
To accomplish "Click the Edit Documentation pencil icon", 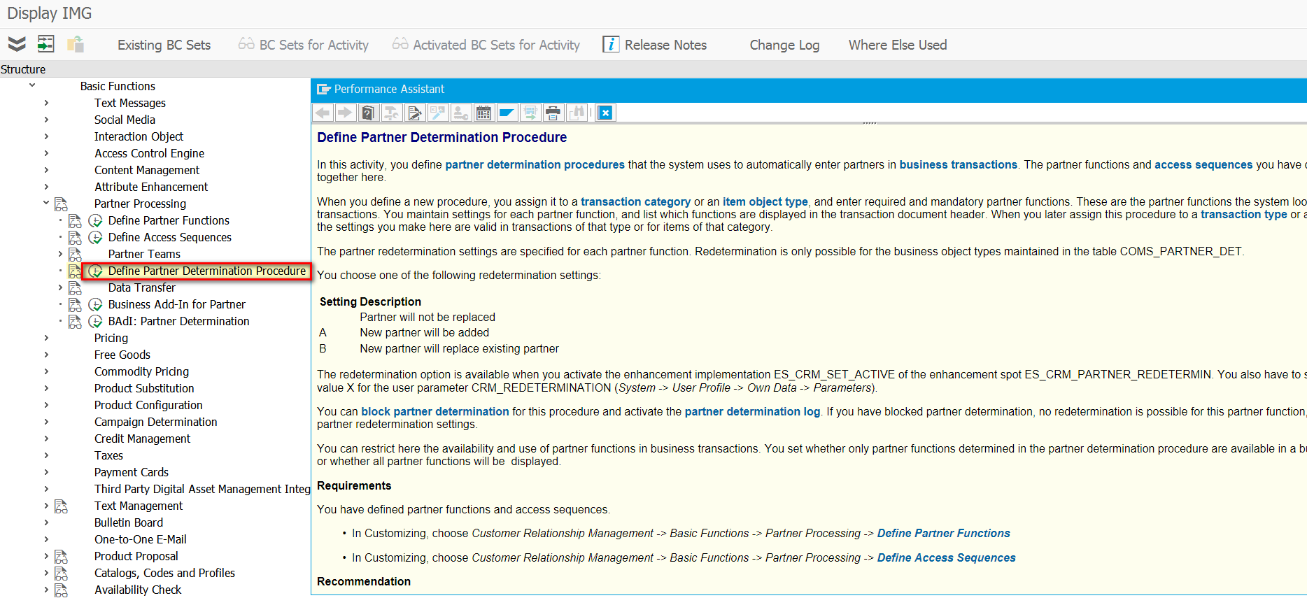I will tap(414, 113).
